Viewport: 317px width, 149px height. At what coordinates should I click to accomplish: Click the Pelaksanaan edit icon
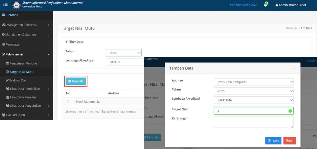click(x=4, y=54)
